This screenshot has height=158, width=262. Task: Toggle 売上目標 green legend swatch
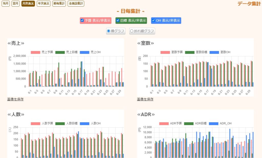coord(60,52)
